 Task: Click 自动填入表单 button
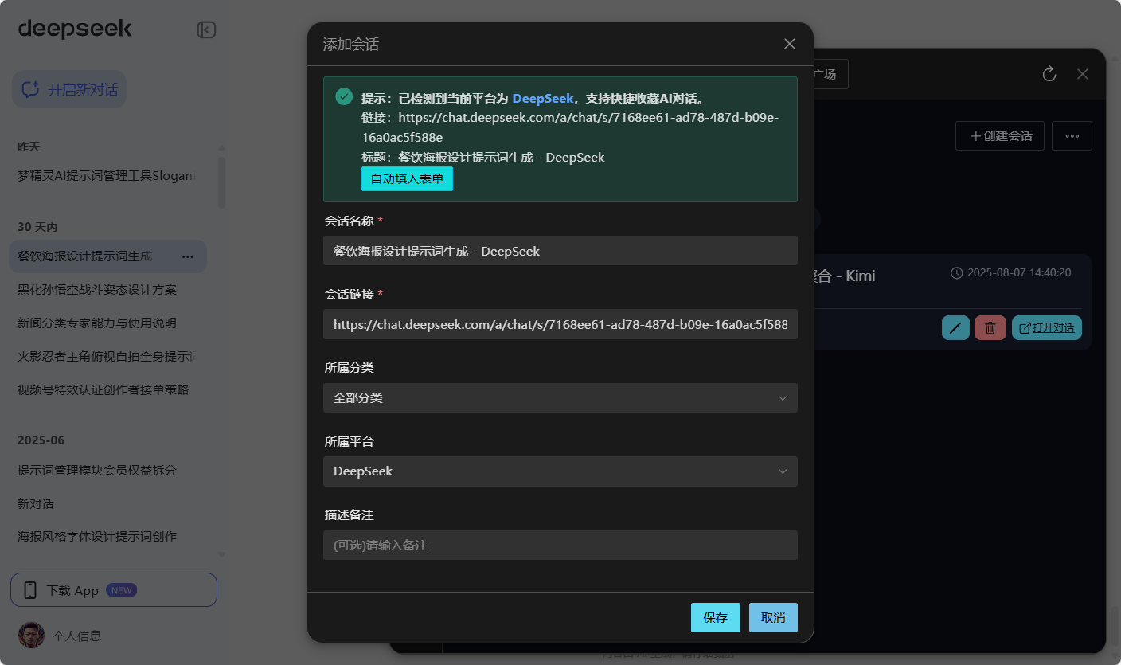[407, 179]
